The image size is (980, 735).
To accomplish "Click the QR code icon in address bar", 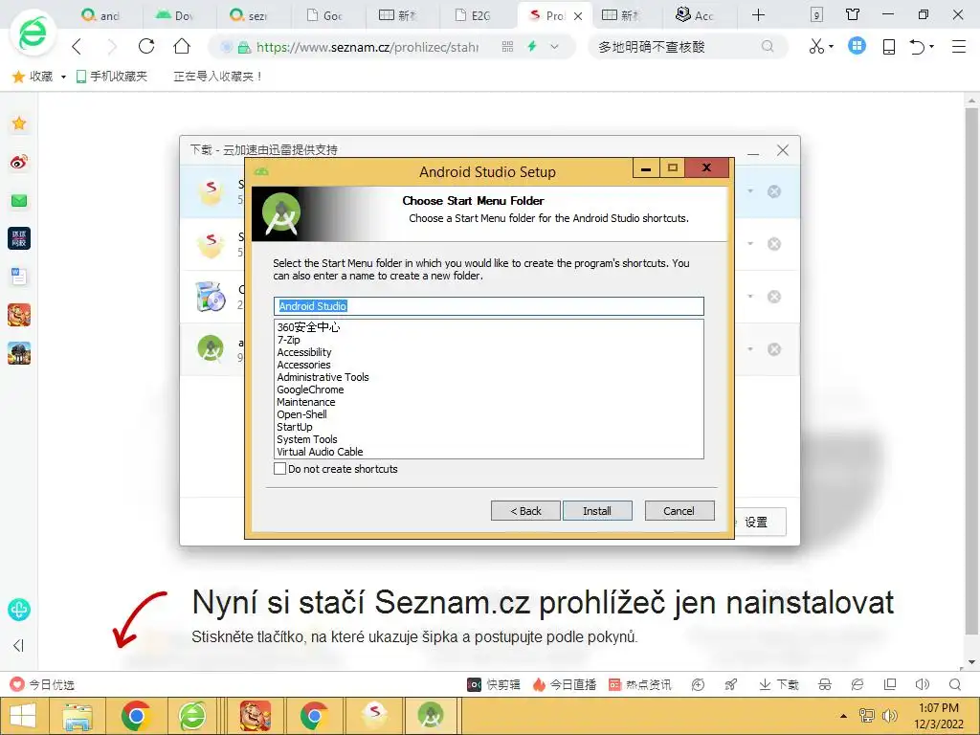I will click(507, 46).
